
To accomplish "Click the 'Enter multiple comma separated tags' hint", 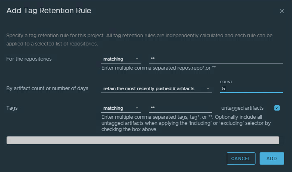I will tap(186, 123).
